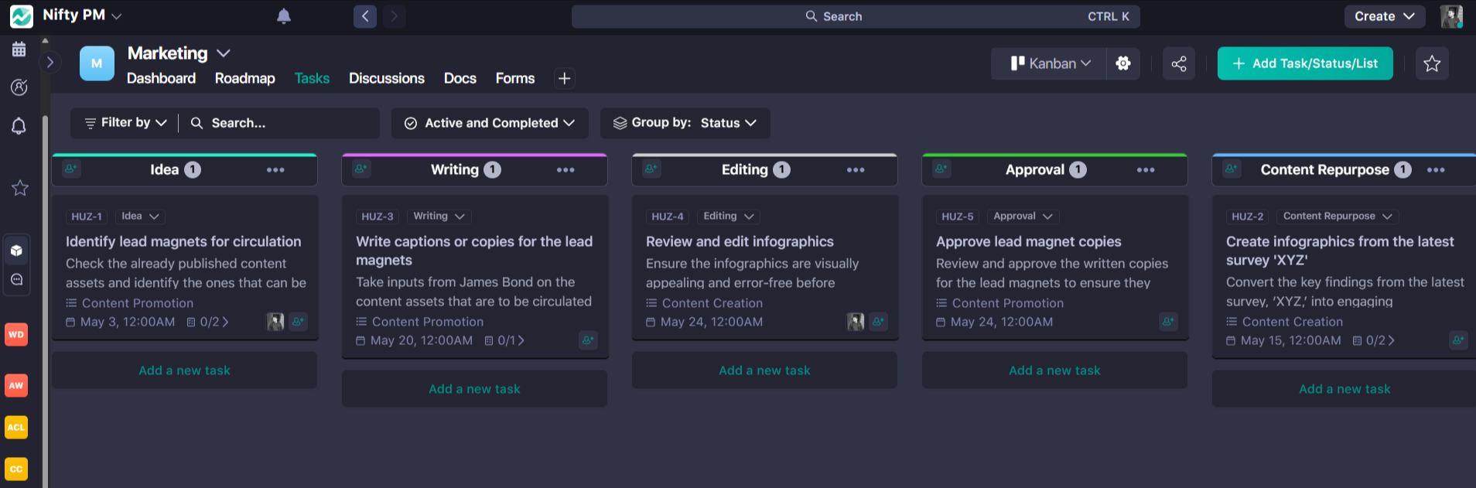Toggle Active and Completed task filter
Screen dimensions: 1476x488
tap(490, 123)
